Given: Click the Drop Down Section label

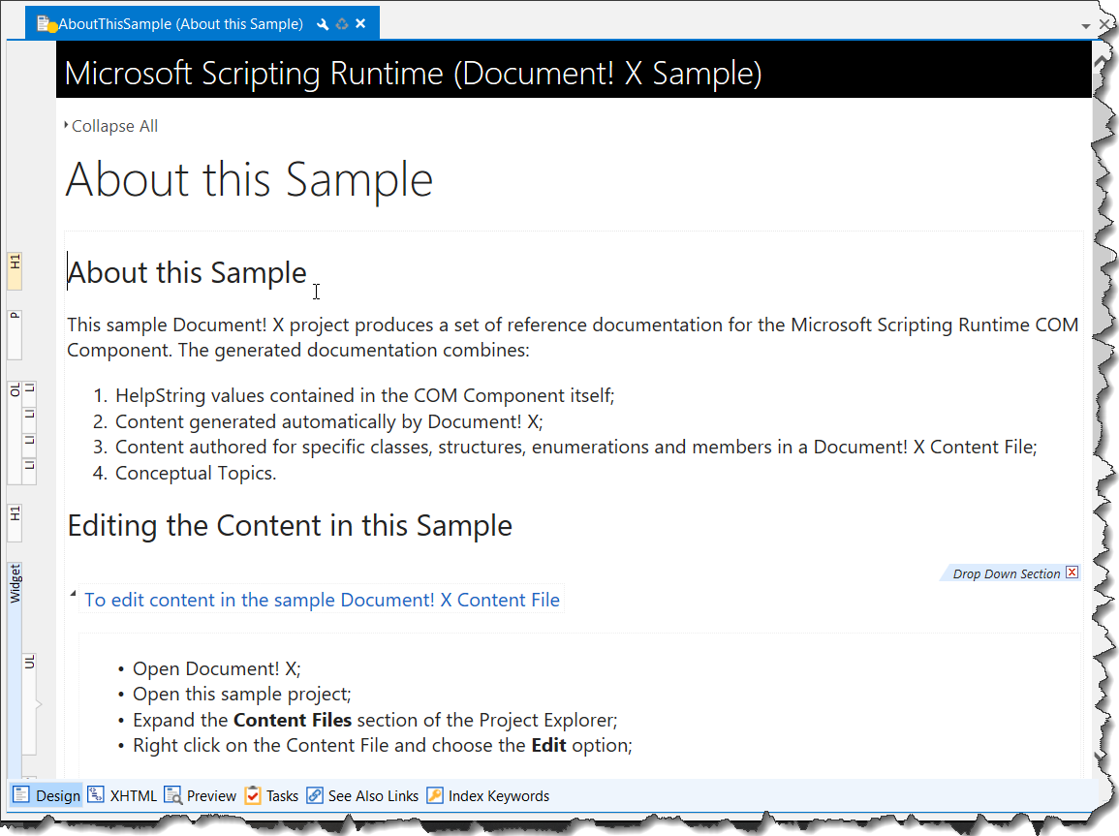Looking at the screenshot, I should point(1007,573).
